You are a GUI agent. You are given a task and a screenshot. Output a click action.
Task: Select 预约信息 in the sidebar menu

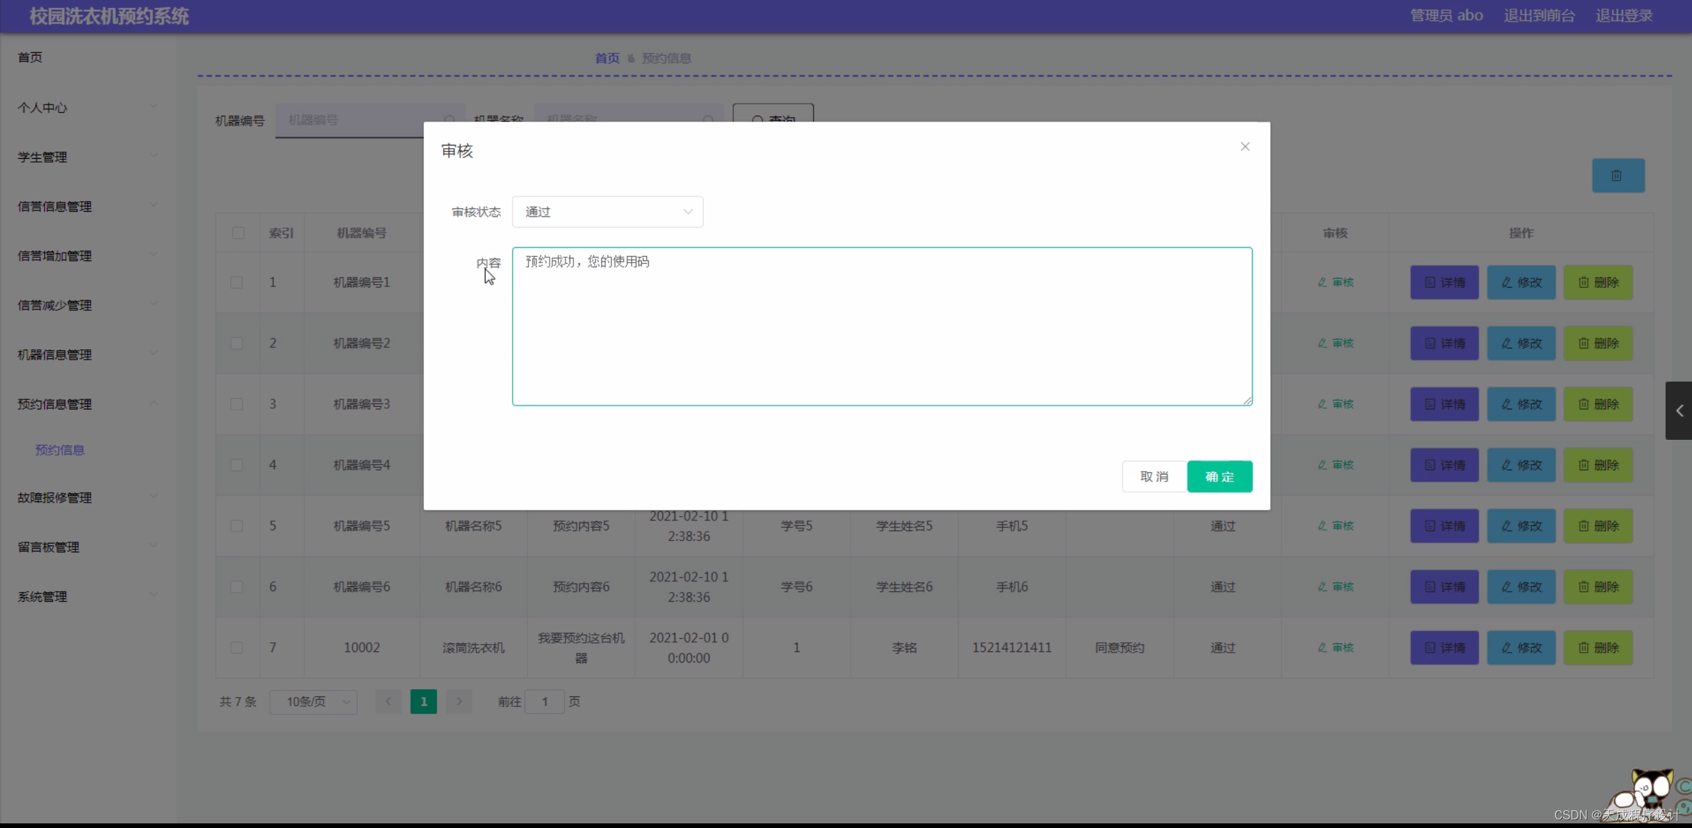[x=59, y=450]
